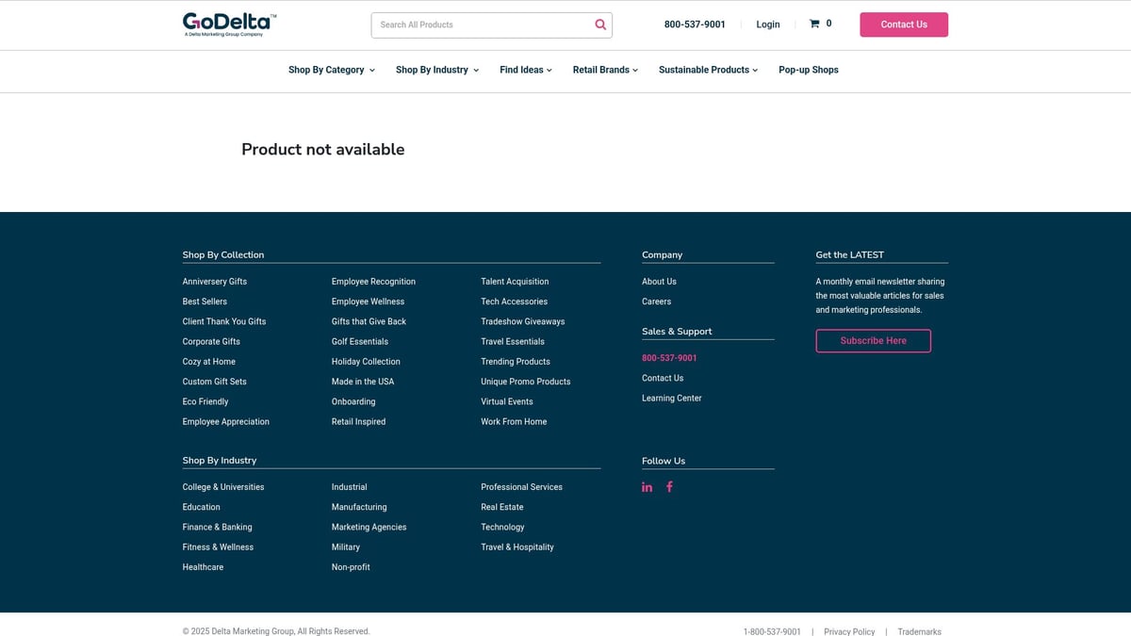Expand the Retail Brands menu
The image size is (1131, 636).
point(605,70)
